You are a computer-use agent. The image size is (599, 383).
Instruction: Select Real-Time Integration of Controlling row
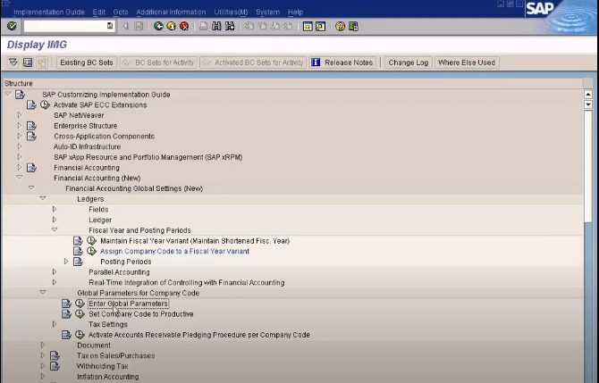tap(187, 282)
